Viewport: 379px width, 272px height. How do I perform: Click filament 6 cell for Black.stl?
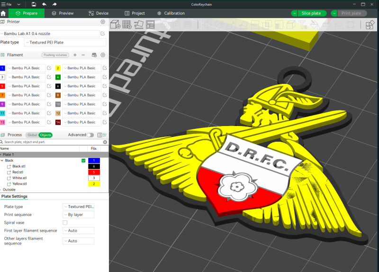pos(94,166)
